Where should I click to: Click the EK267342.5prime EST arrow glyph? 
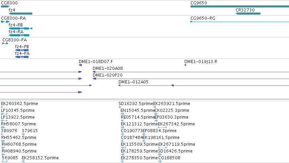pos(163,127)
